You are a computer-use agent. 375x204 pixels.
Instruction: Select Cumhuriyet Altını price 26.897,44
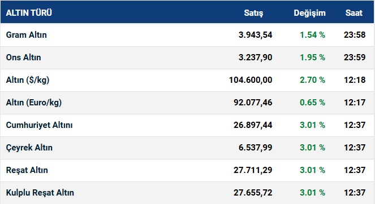(253, 125)
